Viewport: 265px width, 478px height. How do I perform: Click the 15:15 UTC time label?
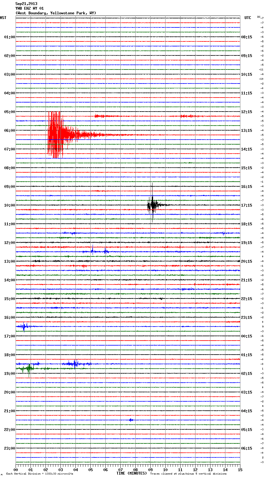247,168
